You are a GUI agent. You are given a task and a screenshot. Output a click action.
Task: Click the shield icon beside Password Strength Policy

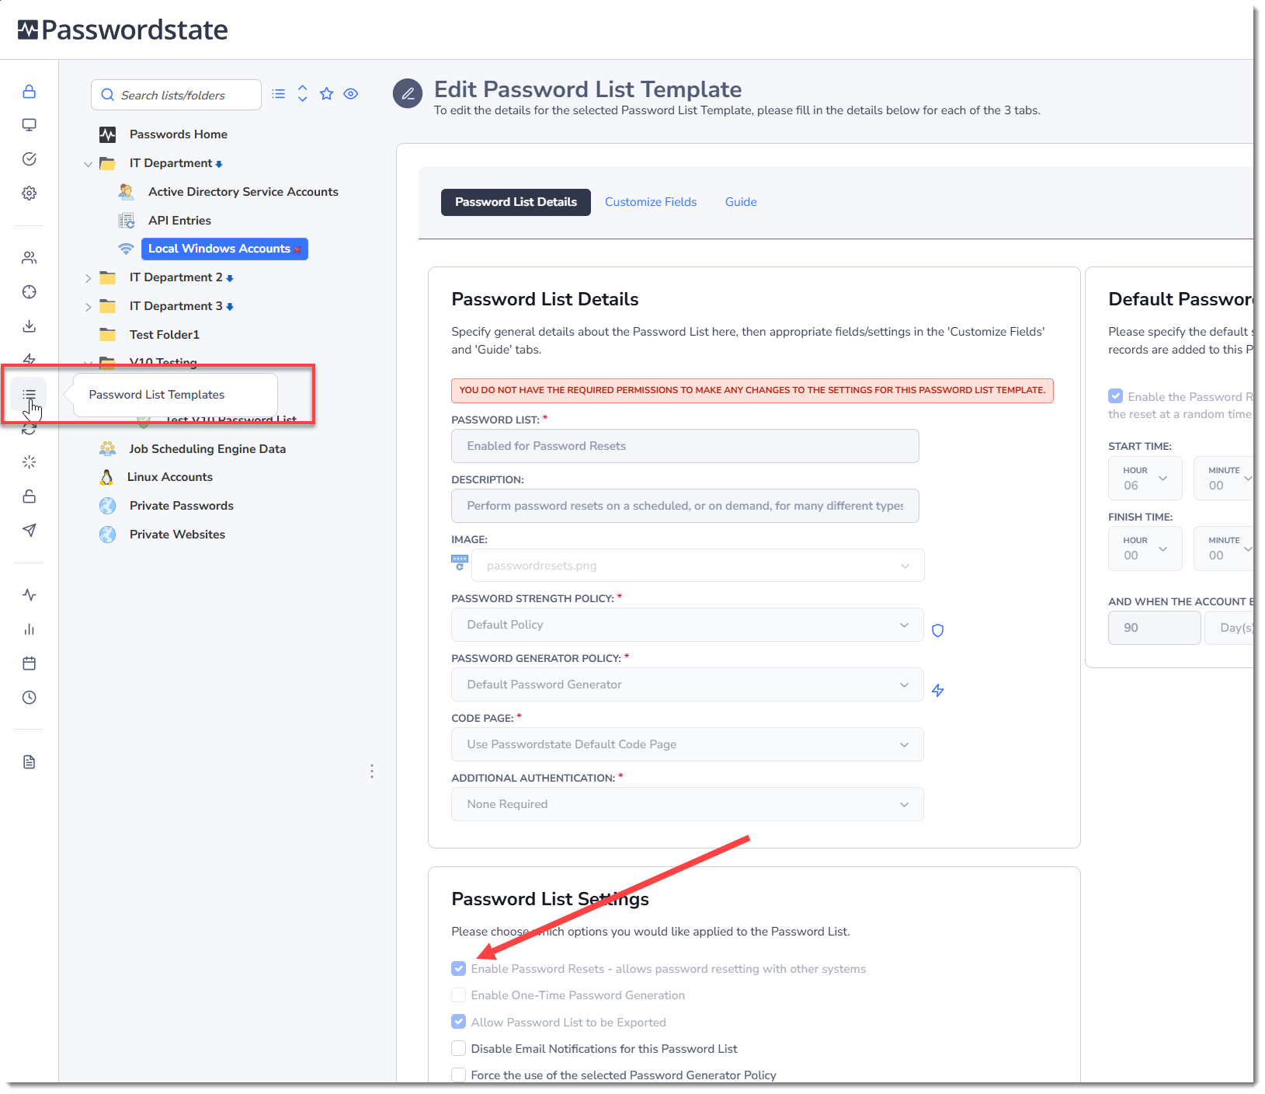(x=938, y=631)
